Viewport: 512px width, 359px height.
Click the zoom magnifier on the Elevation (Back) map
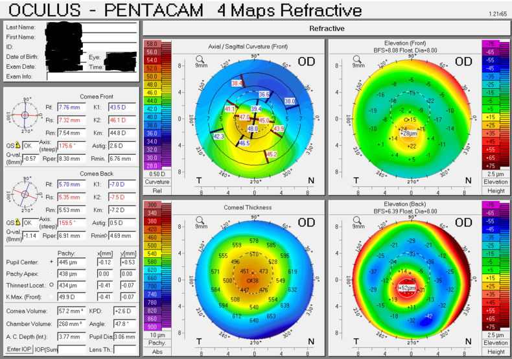pyautogui.click(x=357, y=220)
